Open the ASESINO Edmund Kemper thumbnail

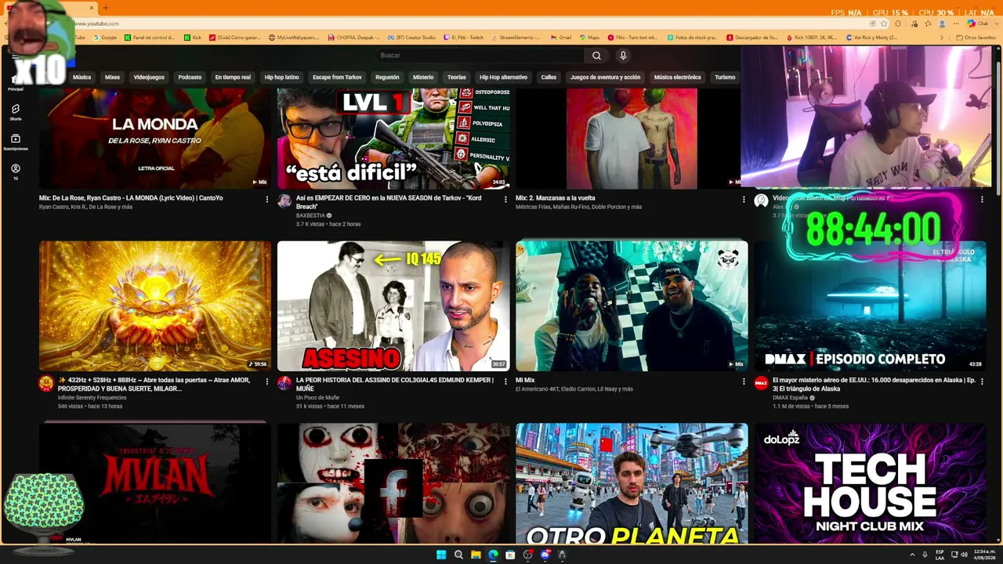393,305
